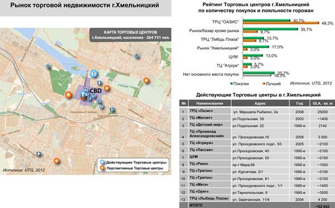Image resolution: width=335 pixels, height=208 pixels.
Task: Click the CBD label on the map
Action: pos(95,91)
